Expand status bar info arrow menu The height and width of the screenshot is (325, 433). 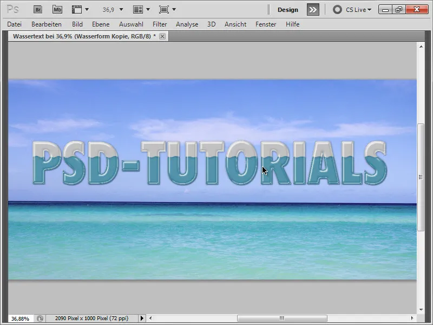pyautogui.click(x=142, y=318)
